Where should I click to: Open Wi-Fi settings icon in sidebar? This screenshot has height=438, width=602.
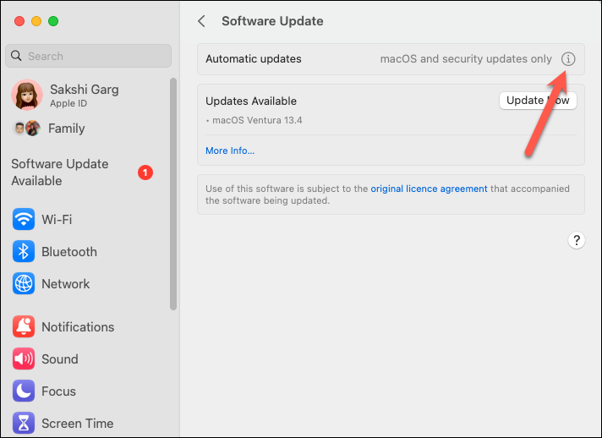click(24, 219)
